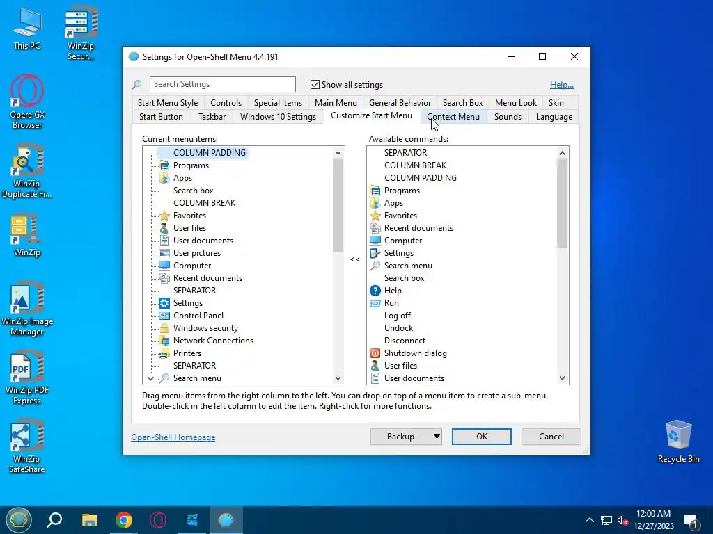Click the Recent documents icon in Current menu items

(x=164, y=278)
